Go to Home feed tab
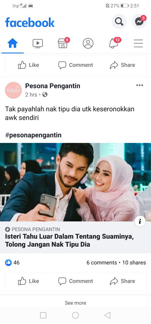This screenshot has width=151, height=324. [13, 43]
